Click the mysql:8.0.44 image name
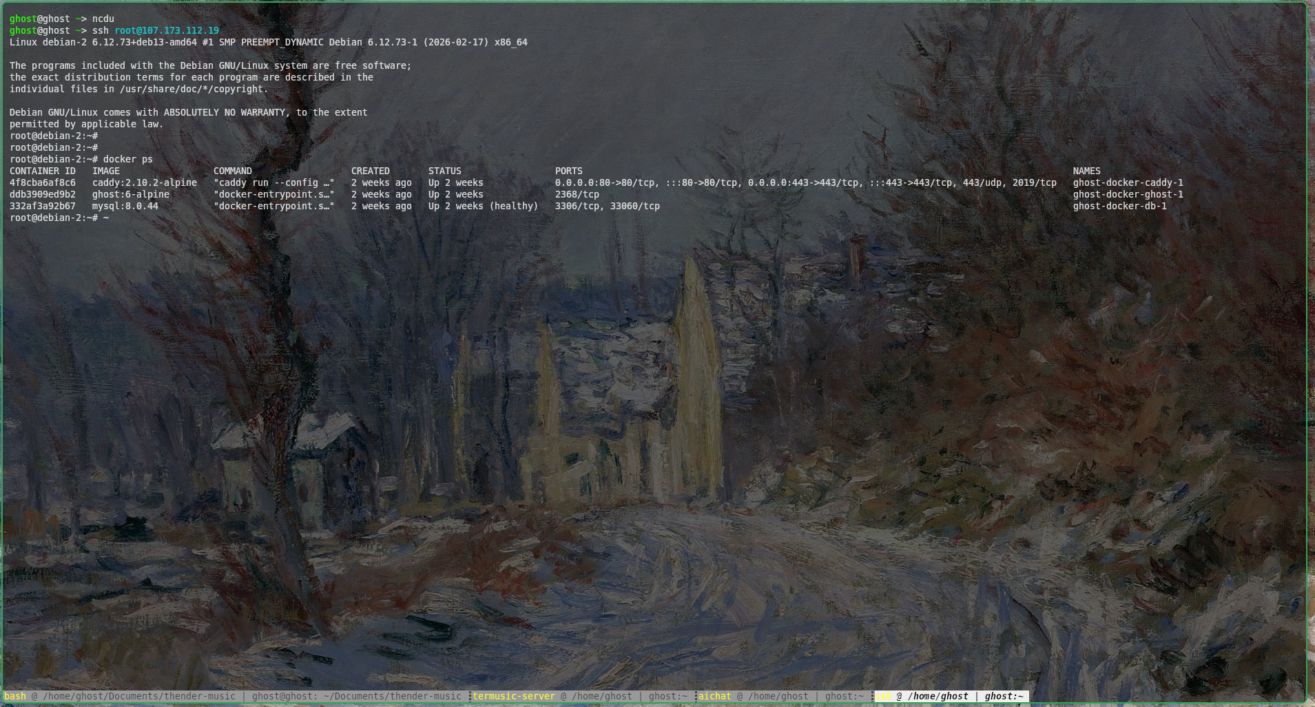The width and height of the screenshot is (1315, 707). (125, 206)
